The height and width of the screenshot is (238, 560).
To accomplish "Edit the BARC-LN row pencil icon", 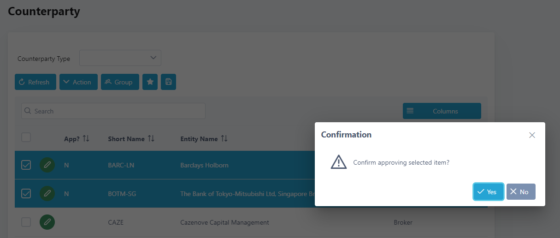I will pos(47,165).
